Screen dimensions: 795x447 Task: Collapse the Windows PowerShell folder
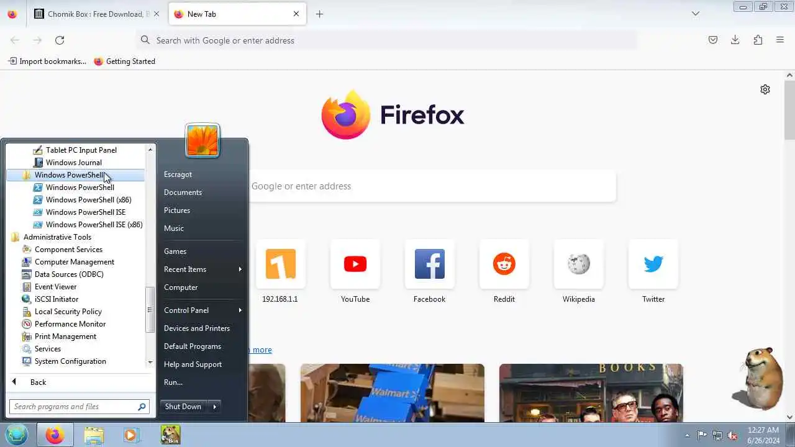tap(69, 175)
